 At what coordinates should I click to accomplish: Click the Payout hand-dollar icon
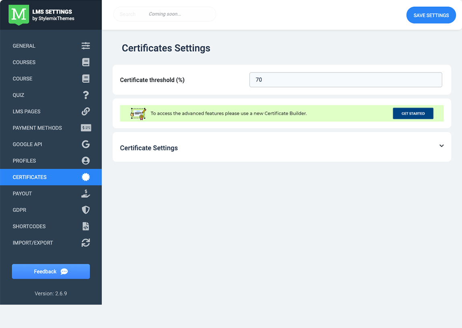point(85,193)
